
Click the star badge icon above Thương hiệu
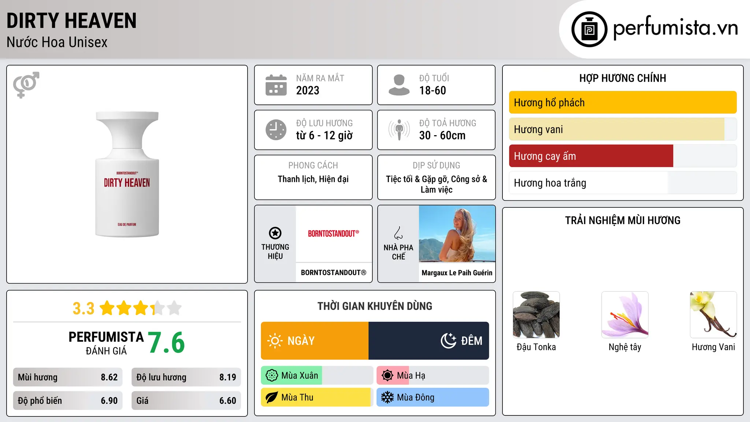point(275,233)
